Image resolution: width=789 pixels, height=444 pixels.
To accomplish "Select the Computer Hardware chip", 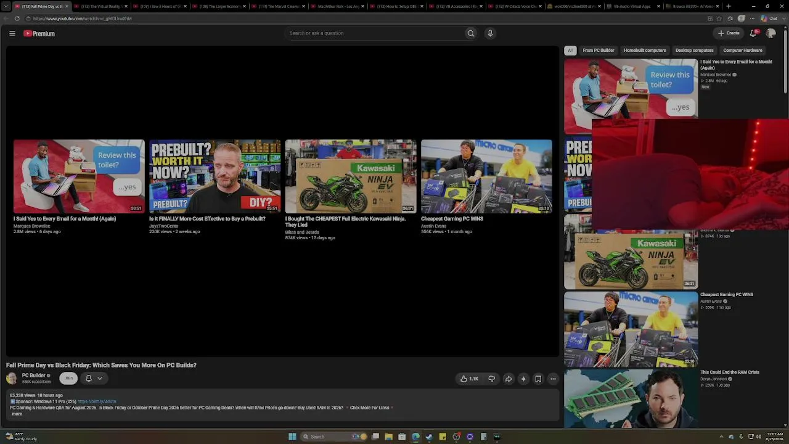I will 743,51.
